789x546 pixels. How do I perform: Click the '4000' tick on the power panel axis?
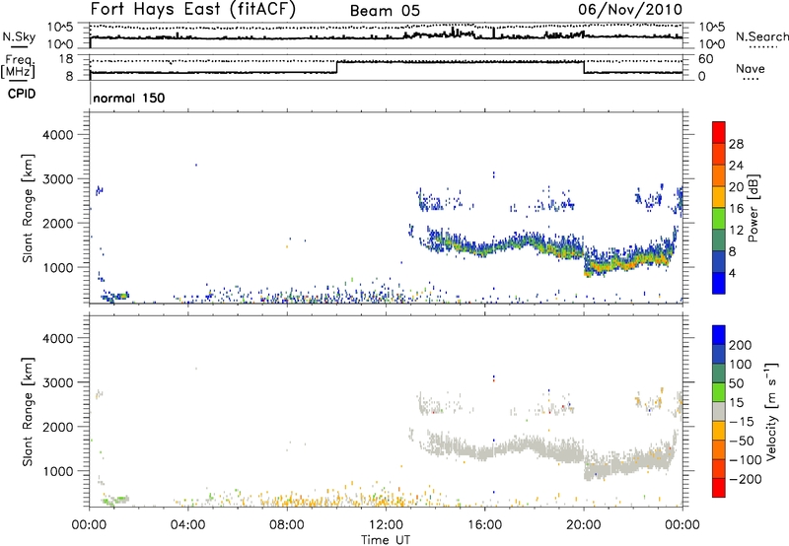(x=58, y=135)
